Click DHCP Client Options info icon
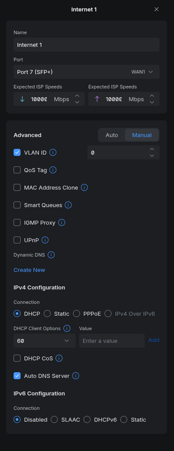The width and height of the screenshot is (174, 451). tap(67, 328)
